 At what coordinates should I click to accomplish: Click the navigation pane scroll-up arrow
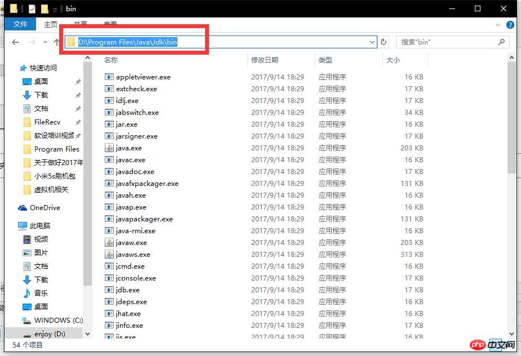pyautogui.click(x=87, y=58)
